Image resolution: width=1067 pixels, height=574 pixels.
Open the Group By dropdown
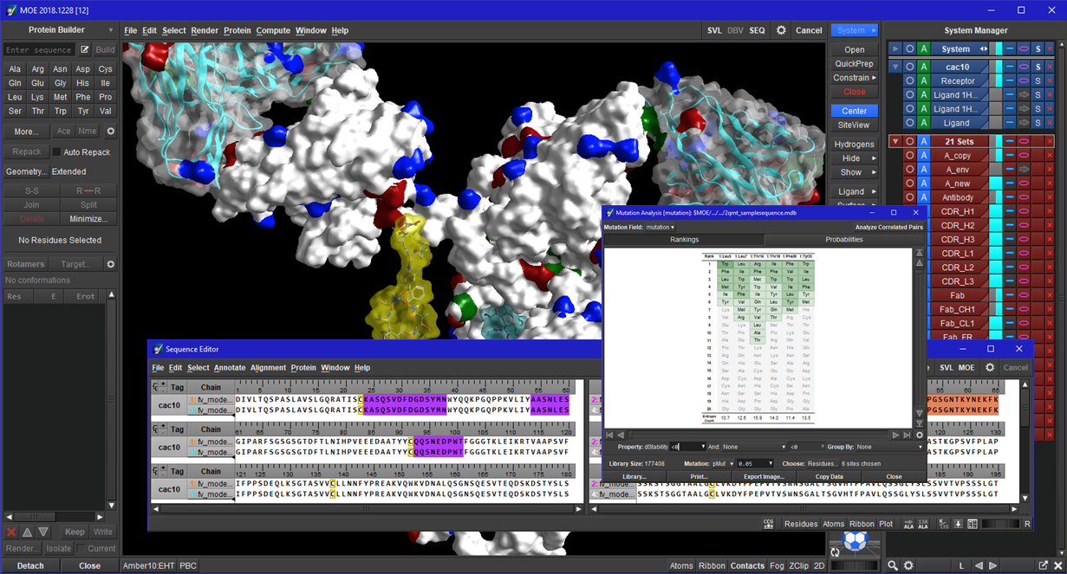pos(889,447)
